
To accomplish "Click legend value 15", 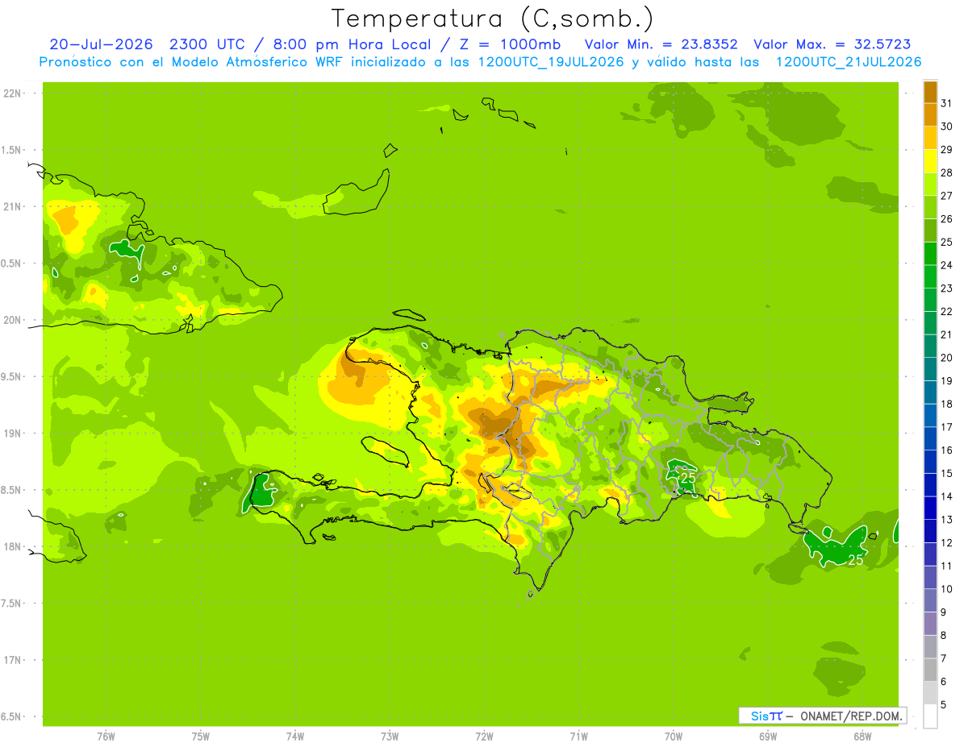I will point(947,473).
